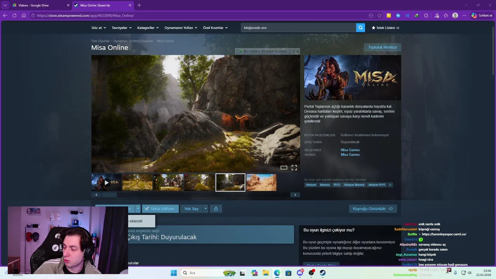This screenshot has height=279, width=496.
Task: Select the RYO tag
Action: pos(337,185)
